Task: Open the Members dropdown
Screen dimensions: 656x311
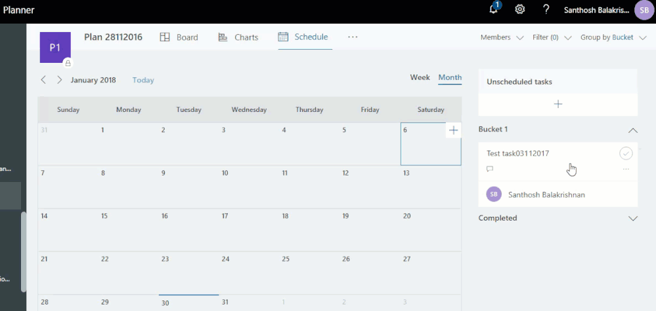Action: (502, 37)
